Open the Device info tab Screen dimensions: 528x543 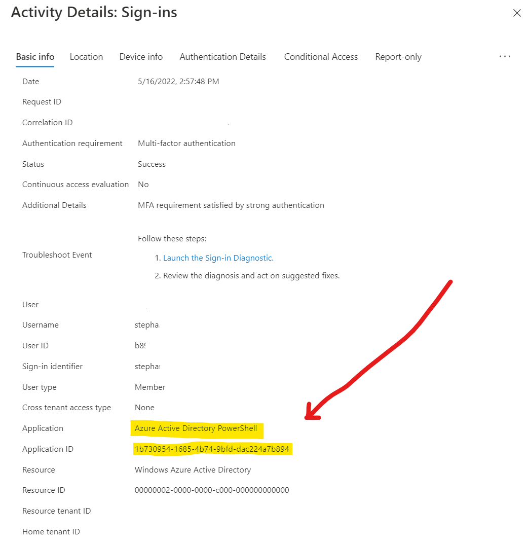click(141, 57)
